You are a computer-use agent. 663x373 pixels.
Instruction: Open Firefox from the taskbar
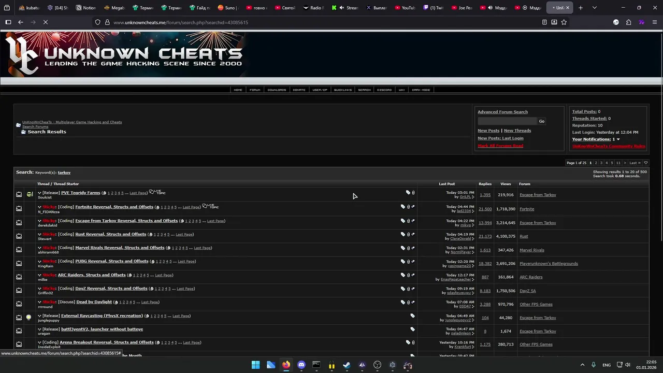[x=286, y=365]
